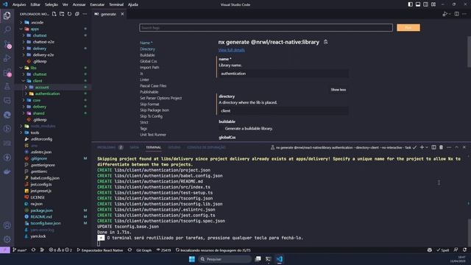Expand the account folder

coord(26,87)
